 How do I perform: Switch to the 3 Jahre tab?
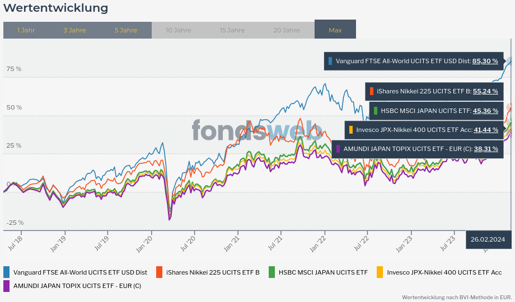74,30
